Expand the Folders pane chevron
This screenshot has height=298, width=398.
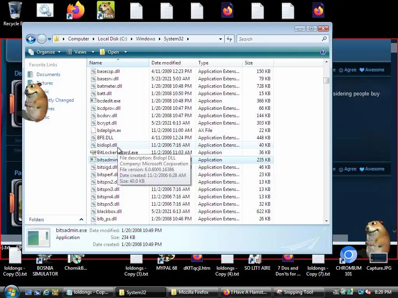click(x=81, y=220)
